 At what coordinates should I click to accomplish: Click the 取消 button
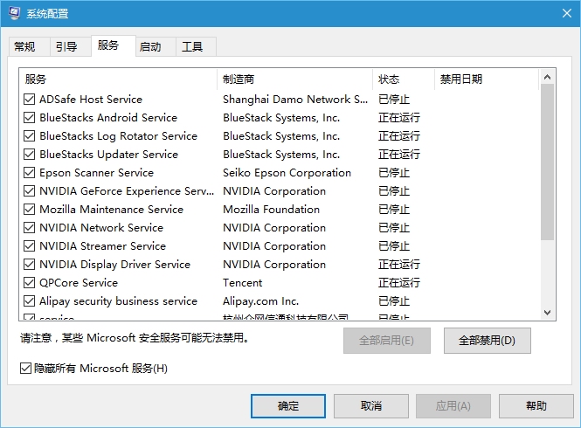pyautogui.click(x=371, y=406)
